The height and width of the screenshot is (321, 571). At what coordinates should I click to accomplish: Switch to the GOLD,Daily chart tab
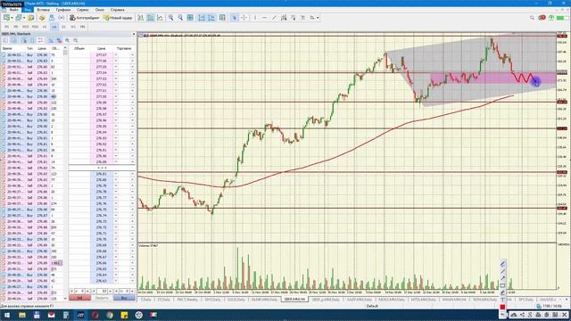coord(236,300)
